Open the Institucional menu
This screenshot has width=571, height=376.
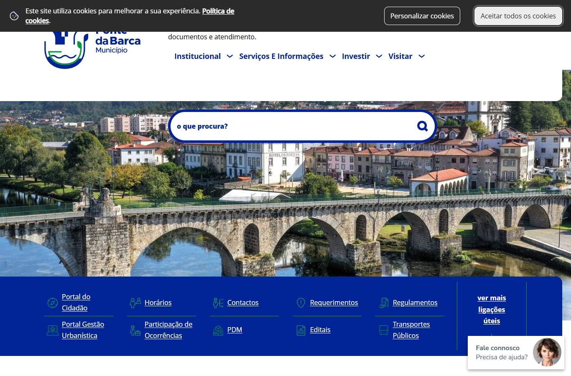point(197,56)
